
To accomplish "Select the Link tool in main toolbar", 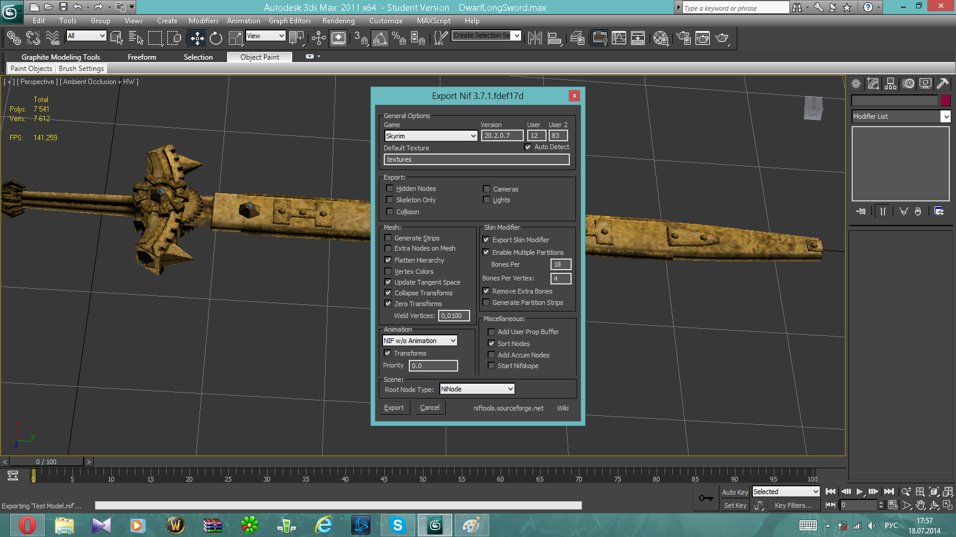I will [13, 38].
